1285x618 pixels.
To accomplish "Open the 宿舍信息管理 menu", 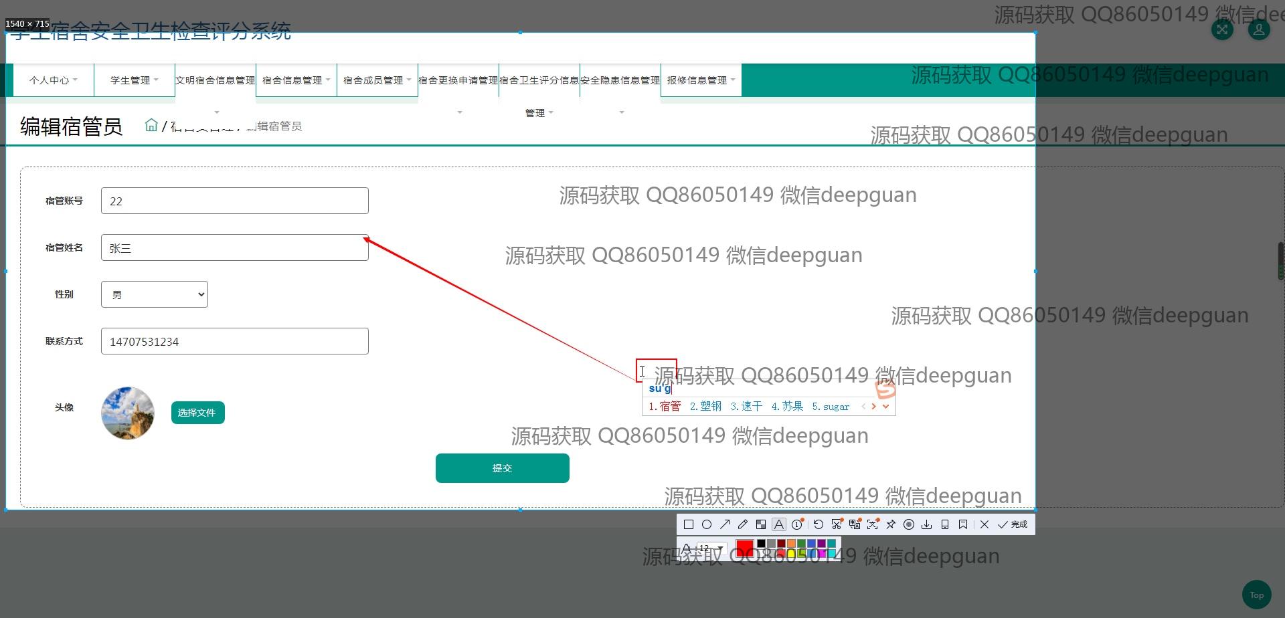I will coord(296,80).
